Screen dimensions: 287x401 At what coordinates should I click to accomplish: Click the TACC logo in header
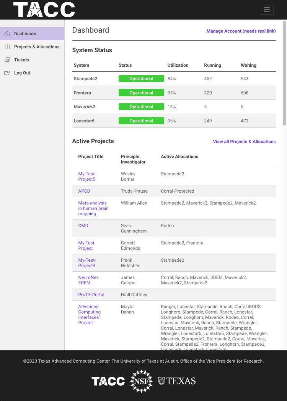pos(44,10)
